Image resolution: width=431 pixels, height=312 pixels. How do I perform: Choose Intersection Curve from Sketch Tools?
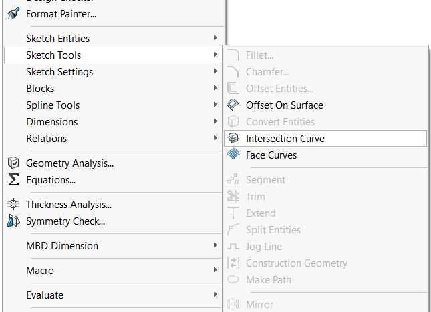[x=285, y=139]
